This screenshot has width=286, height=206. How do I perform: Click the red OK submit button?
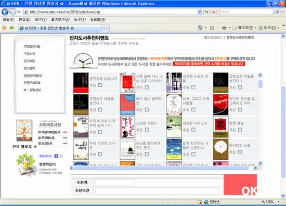[x=240, y=185]
